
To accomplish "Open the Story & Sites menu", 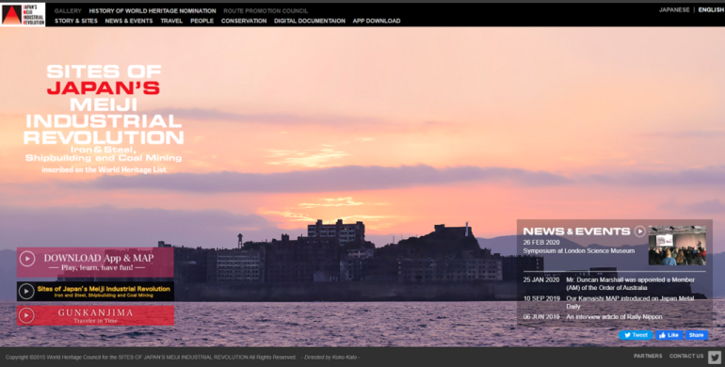I will [76, 21].
